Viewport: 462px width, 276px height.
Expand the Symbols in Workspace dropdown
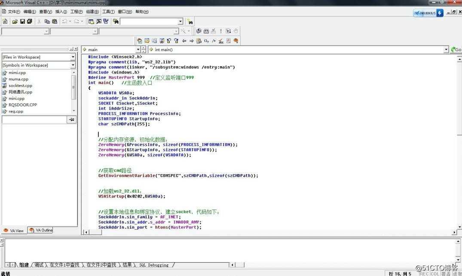point(73,65)
